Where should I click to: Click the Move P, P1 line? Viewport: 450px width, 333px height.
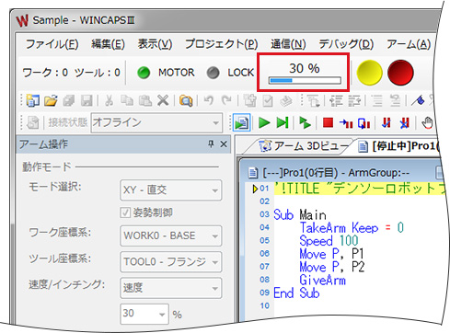(x=331, y=254)
